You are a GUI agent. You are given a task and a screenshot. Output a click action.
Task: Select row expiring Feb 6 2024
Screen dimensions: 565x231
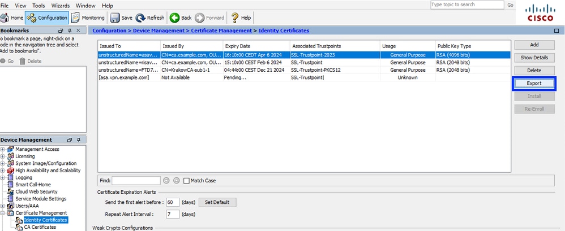(x=304, y=63)
